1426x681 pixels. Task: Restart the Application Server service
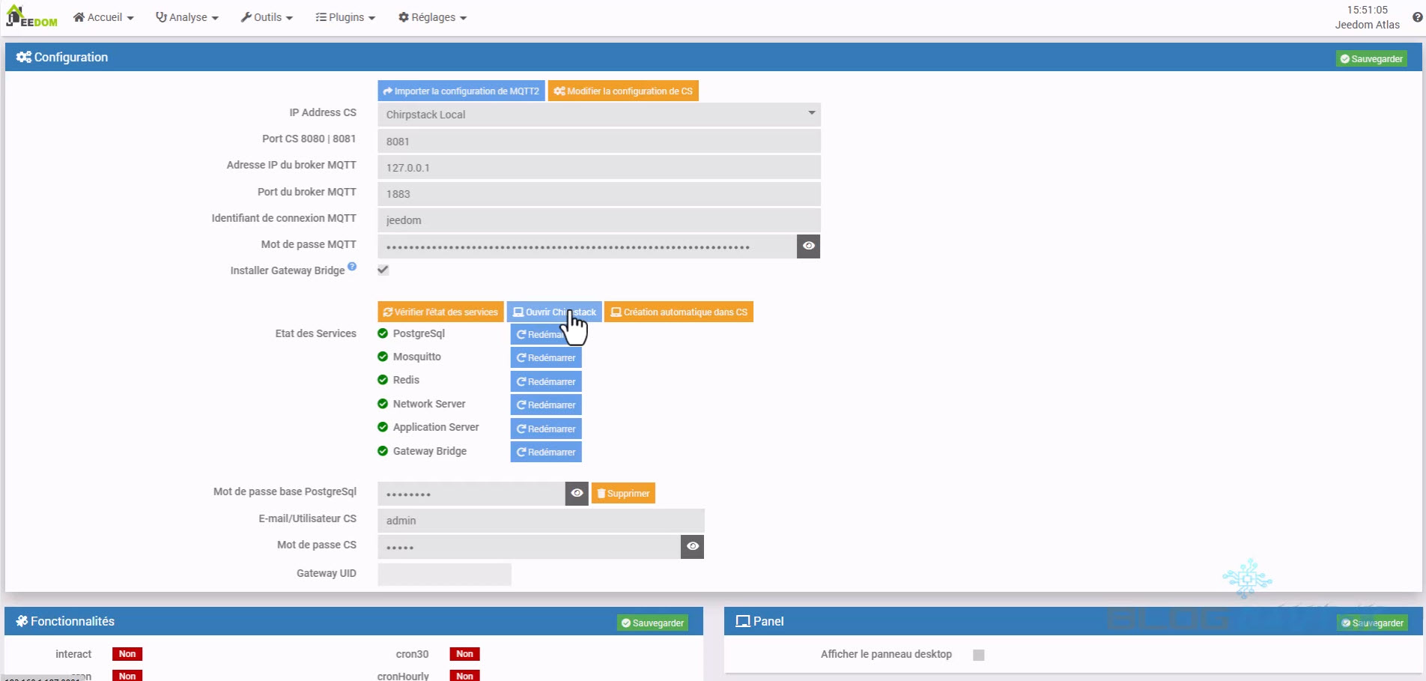point(546,429)
